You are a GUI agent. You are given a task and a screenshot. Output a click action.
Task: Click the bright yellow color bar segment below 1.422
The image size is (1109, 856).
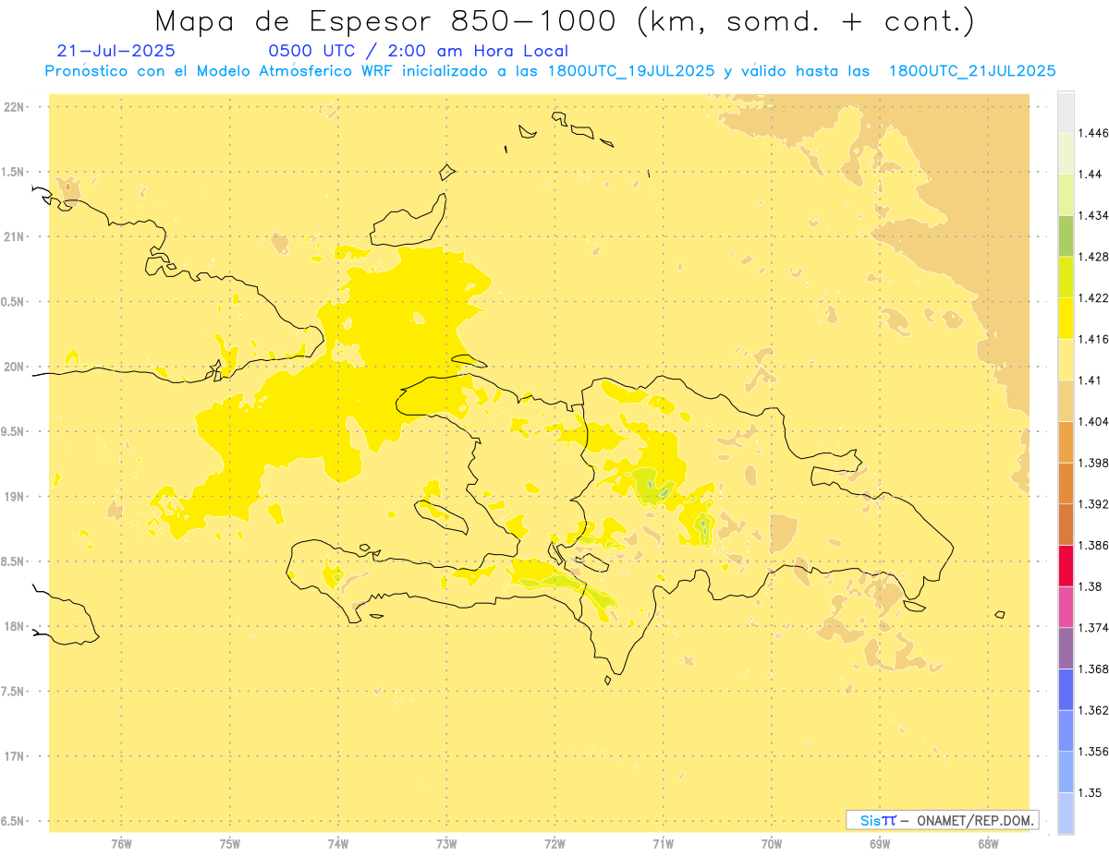(1066, 319)
